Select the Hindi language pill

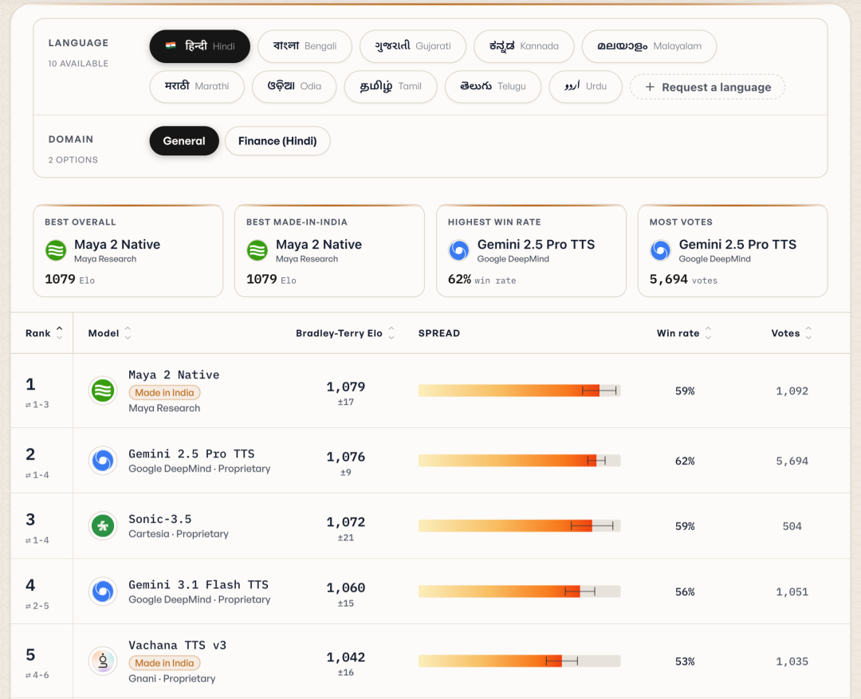point(200,46)
